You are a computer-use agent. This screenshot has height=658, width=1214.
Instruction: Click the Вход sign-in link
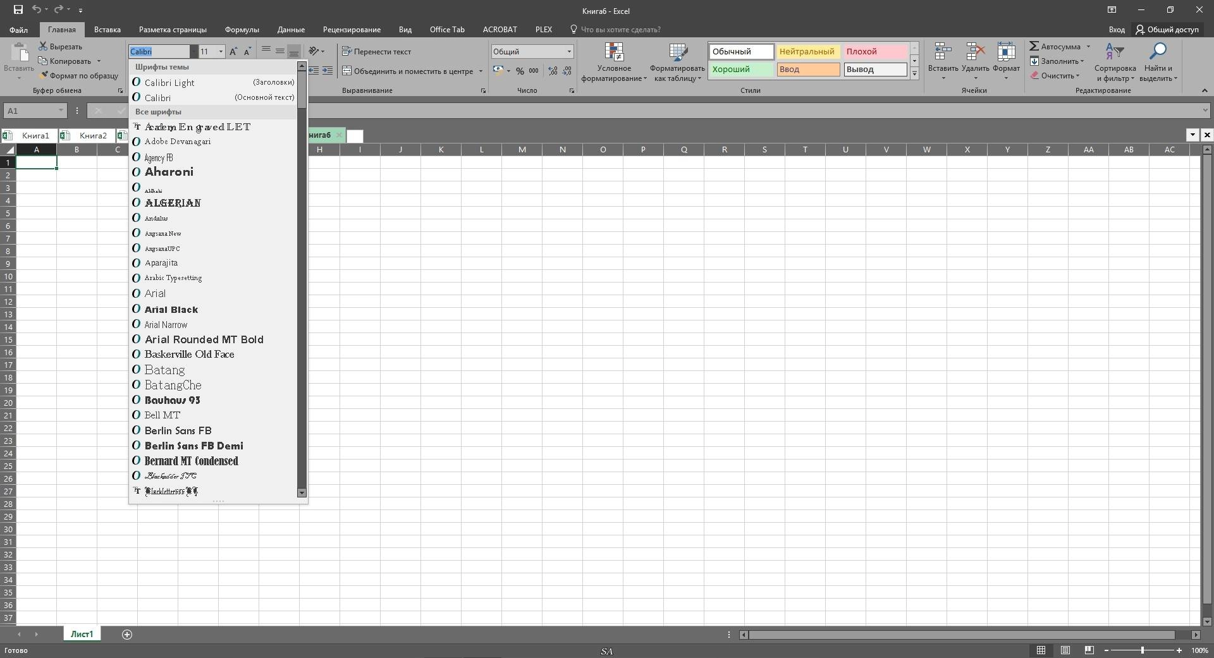pos(1117,30)
